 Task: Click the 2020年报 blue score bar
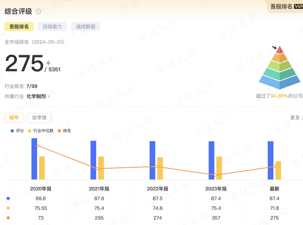34,159
